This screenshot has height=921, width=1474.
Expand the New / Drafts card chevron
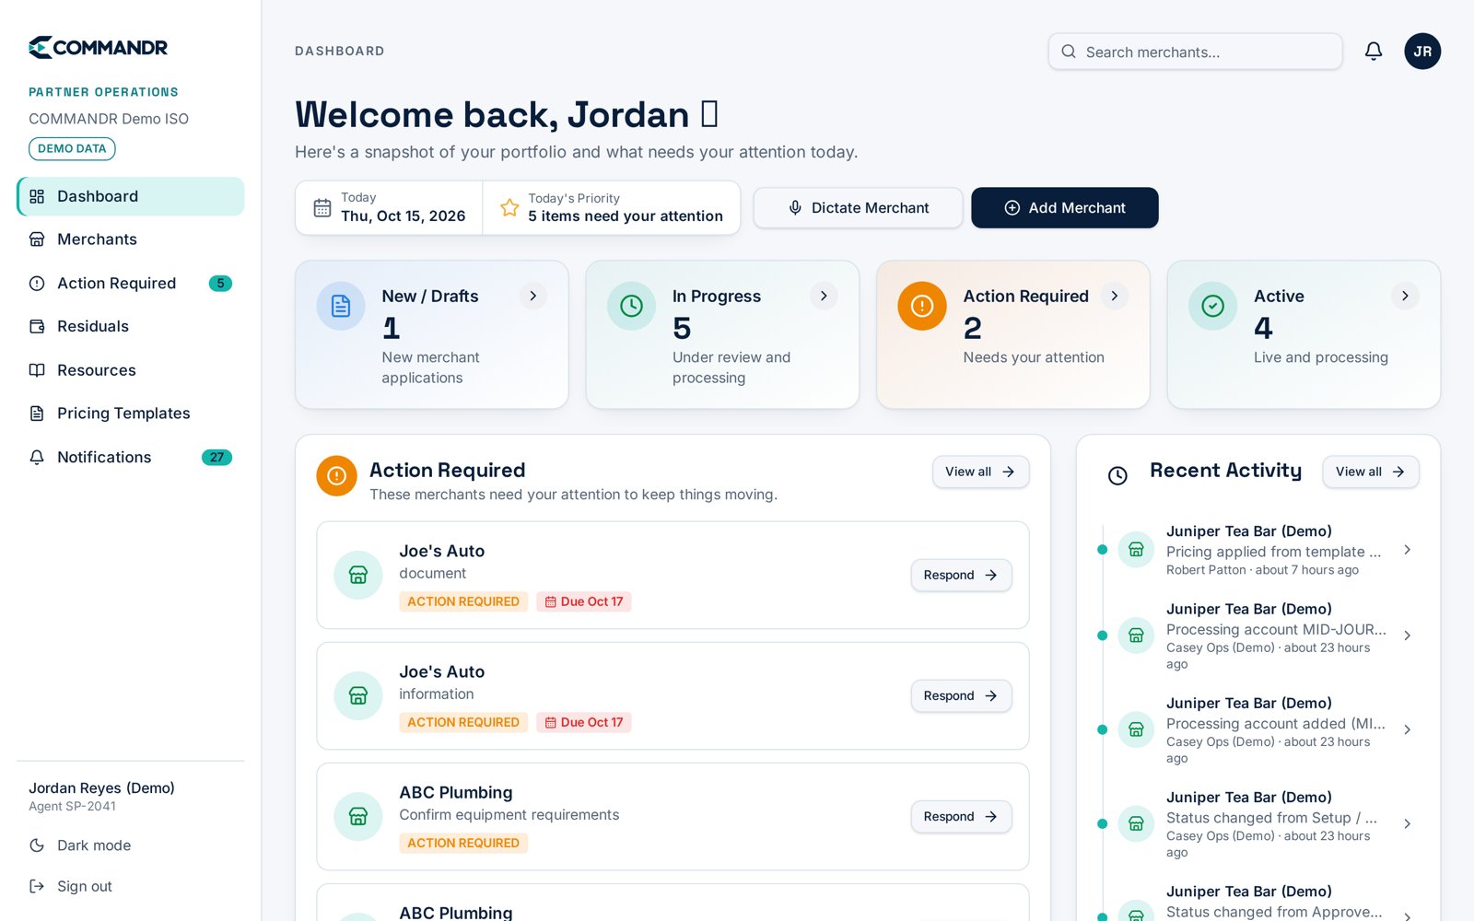[x=532, y=296]
